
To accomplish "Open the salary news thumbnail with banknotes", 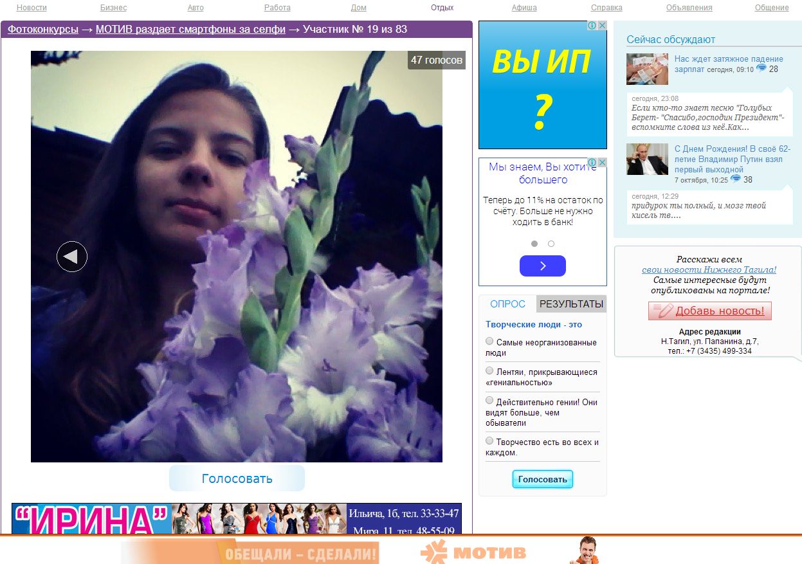I will [x=647, y=69].
